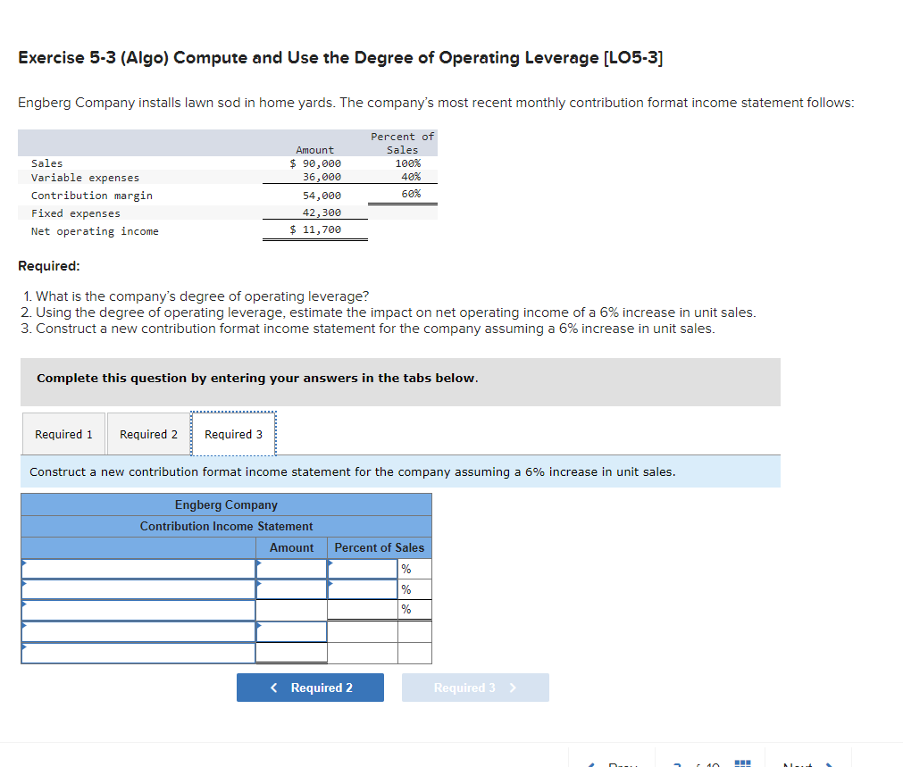The width and height of the screenshot is (903, 767).
Task: Click the 'Contribution margin' row label
Action: point(92,196)
